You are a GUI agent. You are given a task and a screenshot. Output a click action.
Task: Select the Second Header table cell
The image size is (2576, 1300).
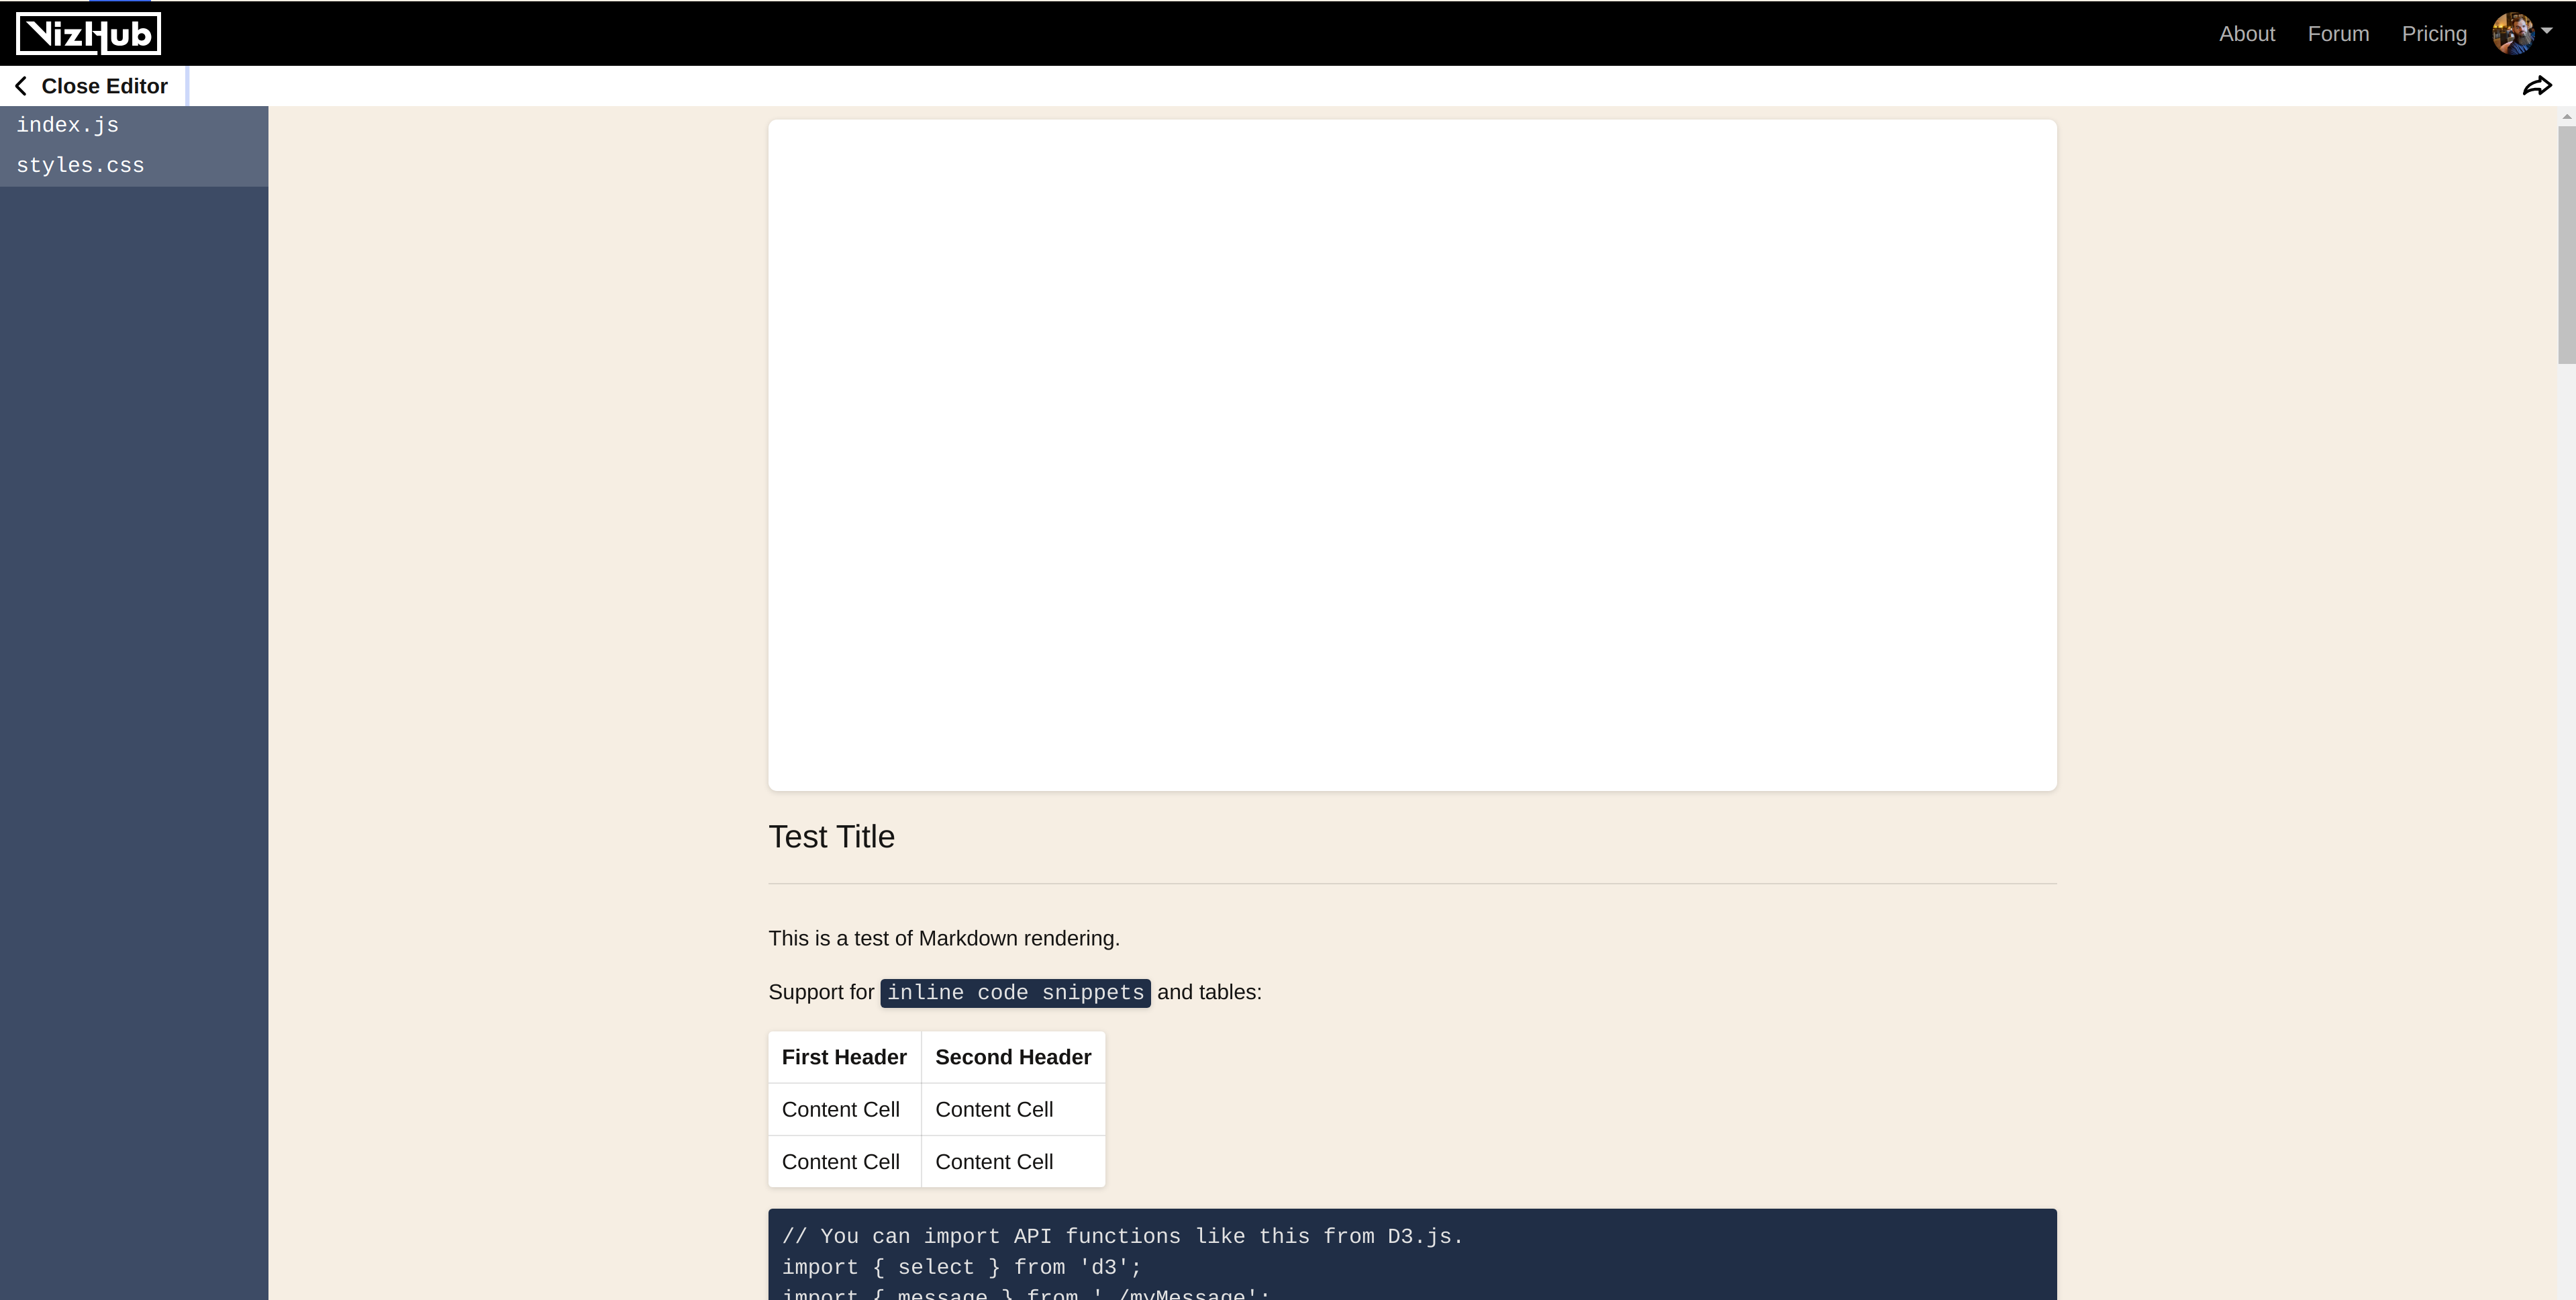click(1012, 1058)
